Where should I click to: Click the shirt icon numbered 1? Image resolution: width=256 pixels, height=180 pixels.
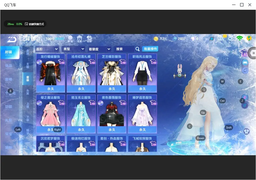pos(246,131)
